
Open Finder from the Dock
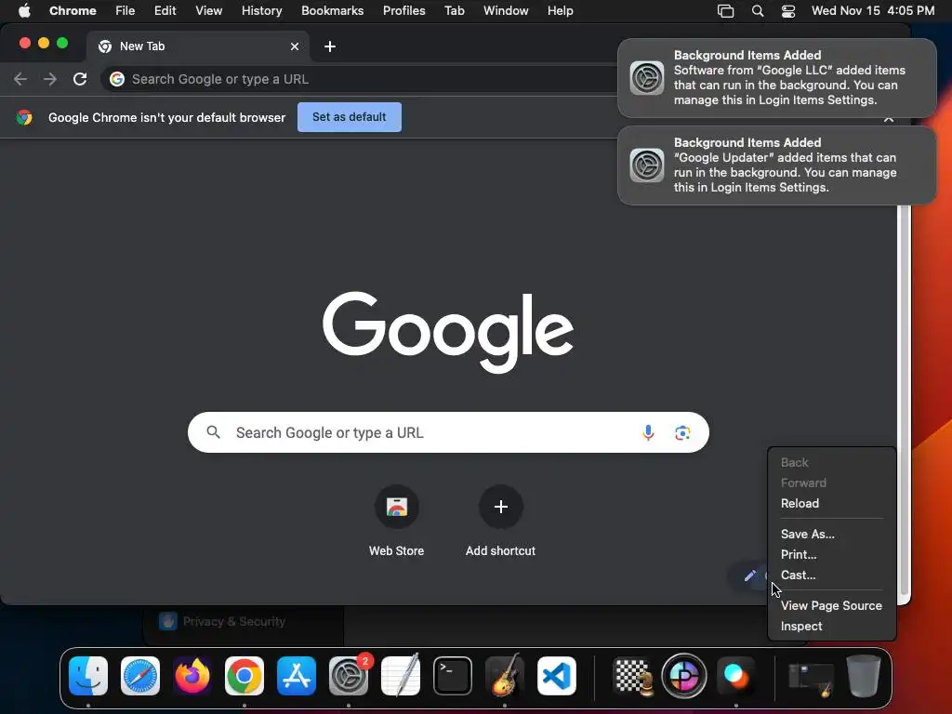tap(88, 675)
